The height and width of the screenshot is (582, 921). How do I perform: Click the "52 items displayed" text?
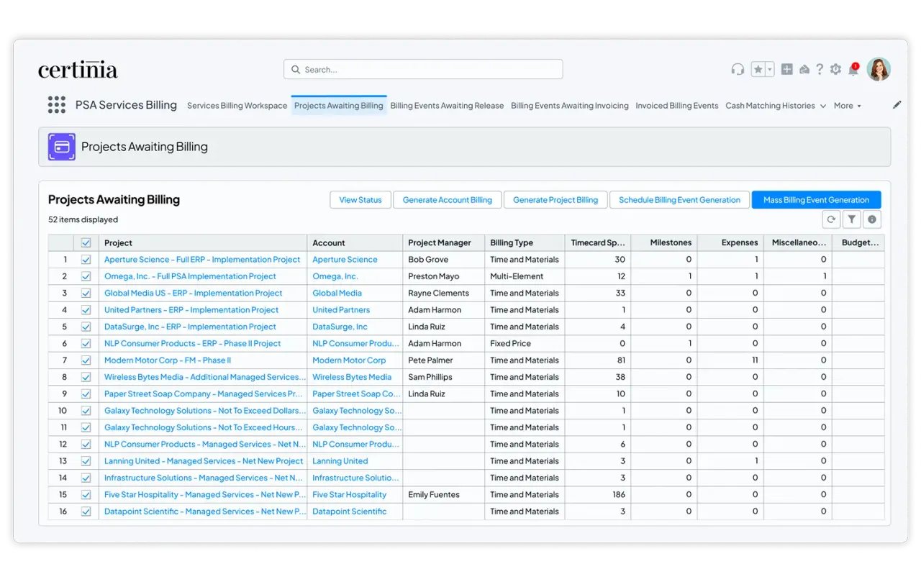click(83, 219)
